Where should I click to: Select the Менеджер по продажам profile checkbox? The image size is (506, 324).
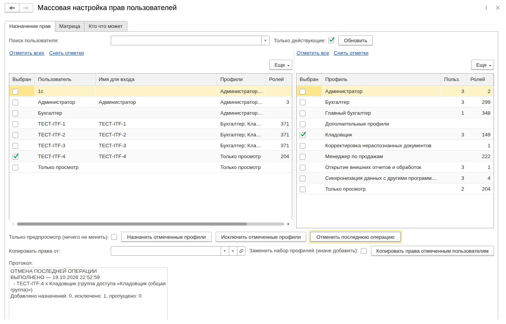pos(303,157)
